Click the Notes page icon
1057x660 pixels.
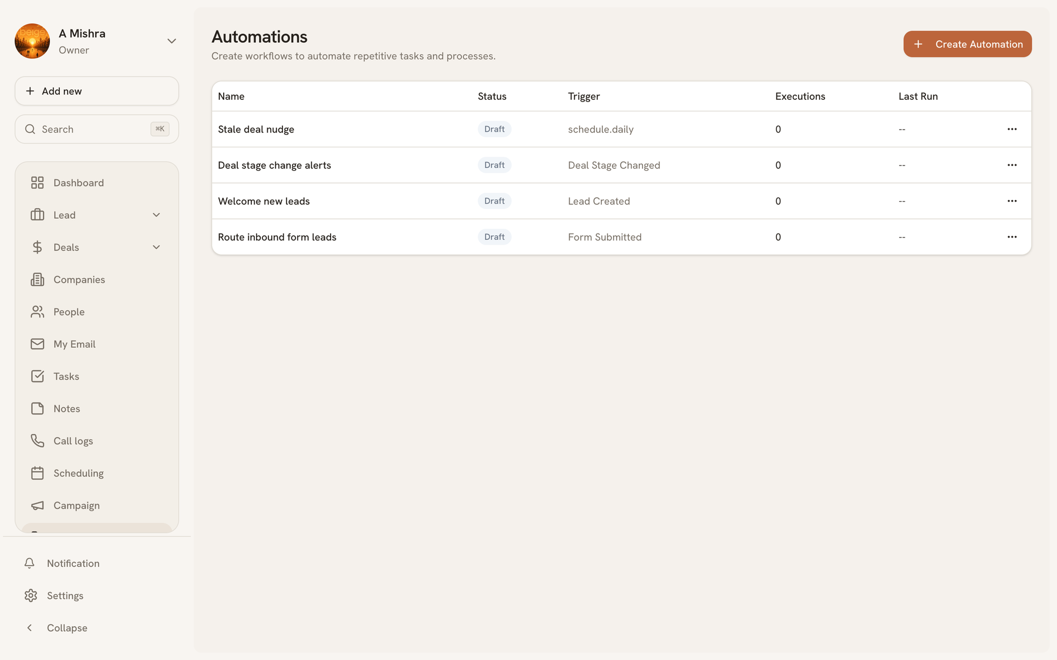tap(37, 408)
